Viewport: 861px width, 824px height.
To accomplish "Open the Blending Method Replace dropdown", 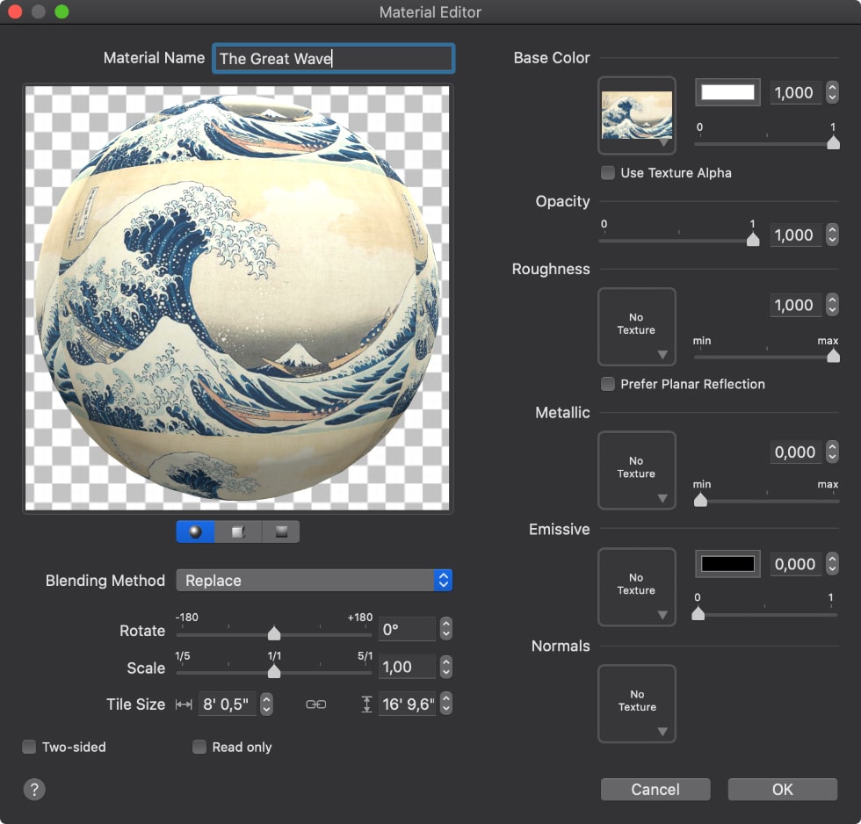I will [x=315, y=581].
